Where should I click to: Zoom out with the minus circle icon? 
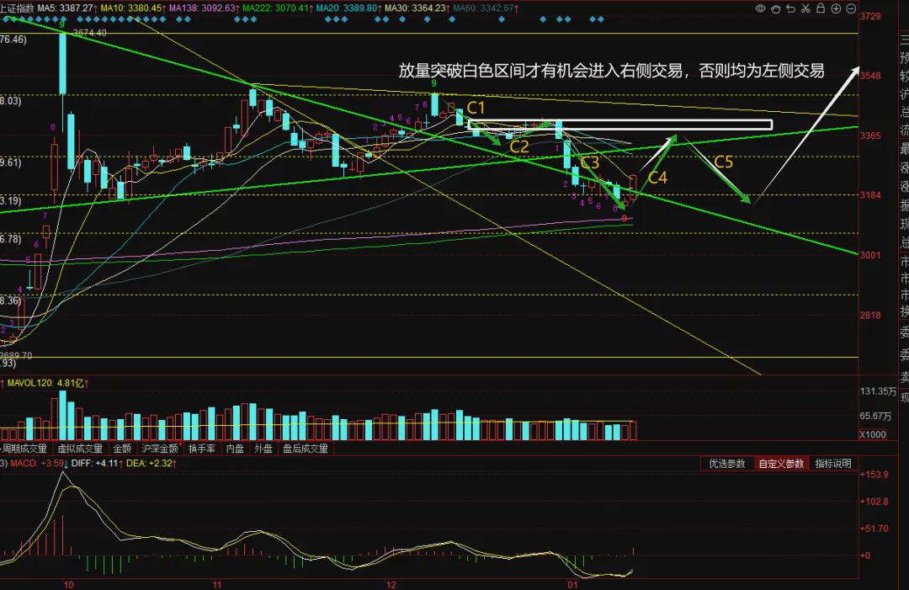pyautogui.click(x=851, y=8)
